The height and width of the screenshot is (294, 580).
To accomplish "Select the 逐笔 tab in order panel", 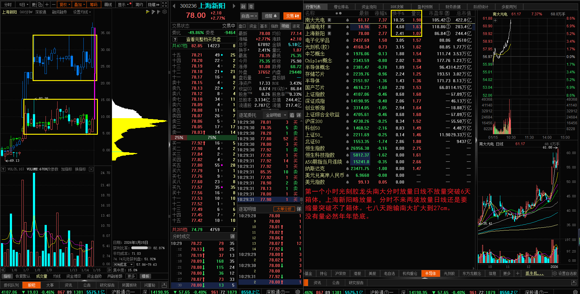I will coord(296,26).
